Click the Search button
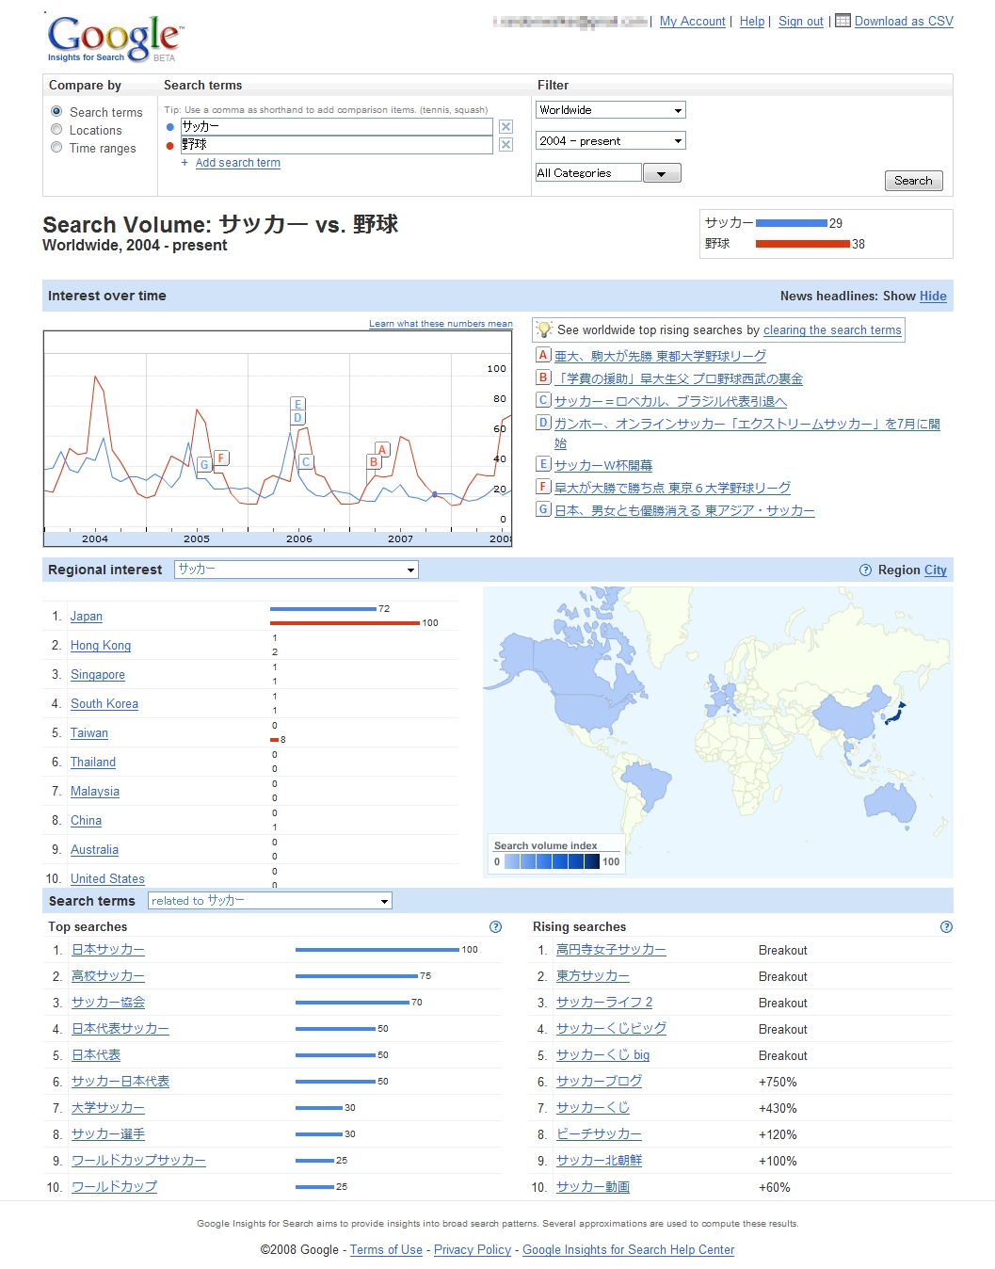Viewport: 995px width, 1269px height. (913, 181)
